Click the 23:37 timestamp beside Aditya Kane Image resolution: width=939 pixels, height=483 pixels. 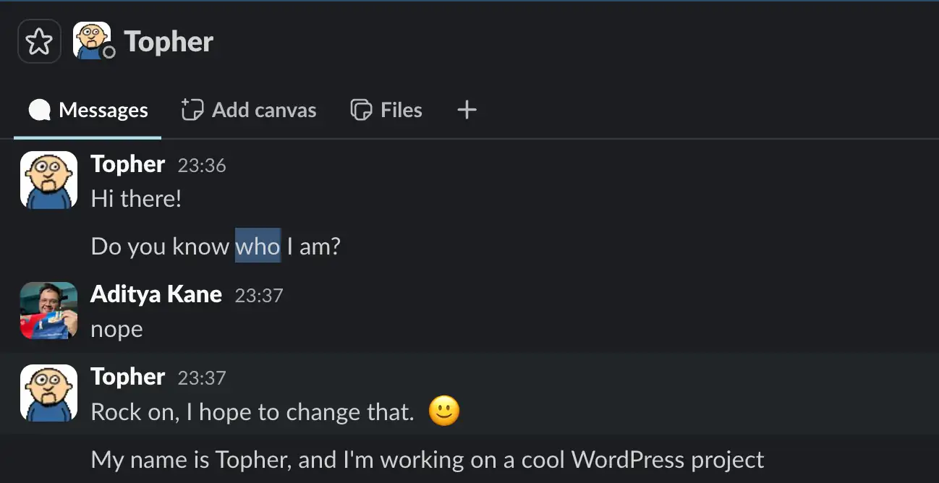point(259,296)
